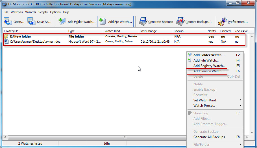Click the Filtered 'N/A' cell for ayman.doc
Image resolution: width=257 pixels, height=148 pixels.
[x=223, y=42]
